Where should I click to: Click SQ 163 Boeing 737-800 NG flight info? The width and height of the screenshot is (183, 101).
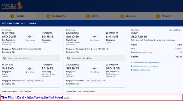point(87,49)
